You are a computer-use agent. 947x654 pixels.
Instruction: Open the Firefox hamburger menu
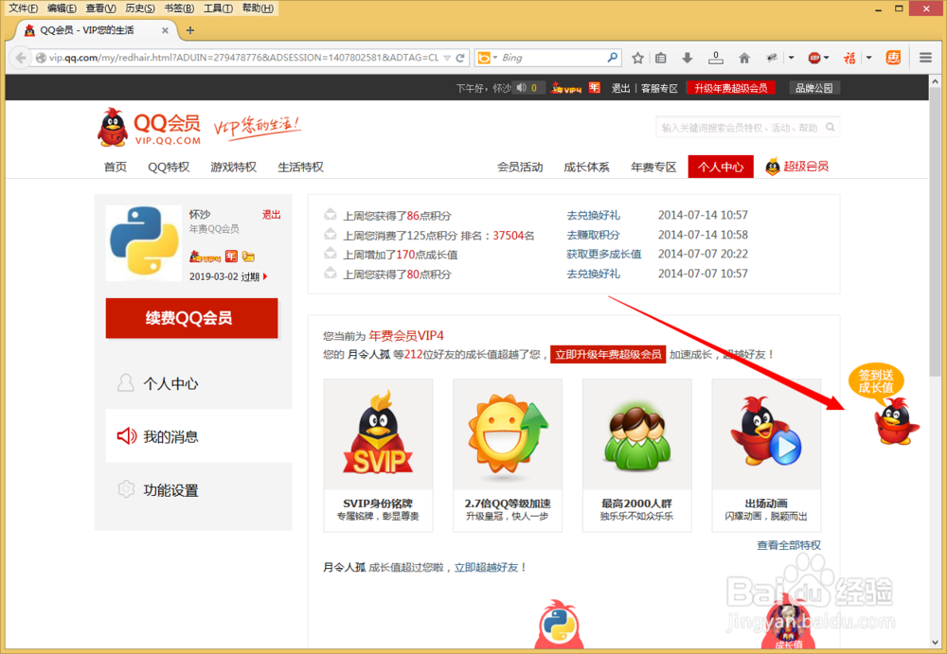coord(925,58)
